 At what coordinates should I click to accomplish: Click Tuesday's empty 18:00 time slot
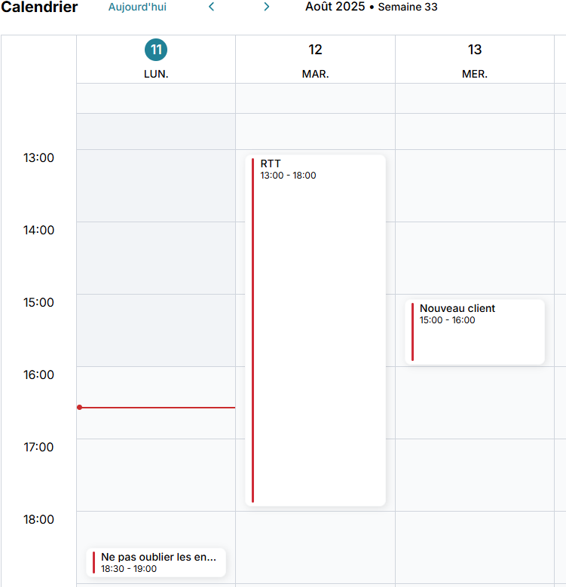(315, 547)
